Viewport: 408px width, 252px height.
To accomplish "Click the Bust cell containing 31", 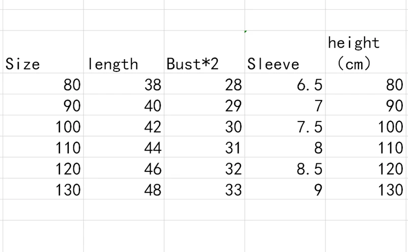I will pos(205,147).
